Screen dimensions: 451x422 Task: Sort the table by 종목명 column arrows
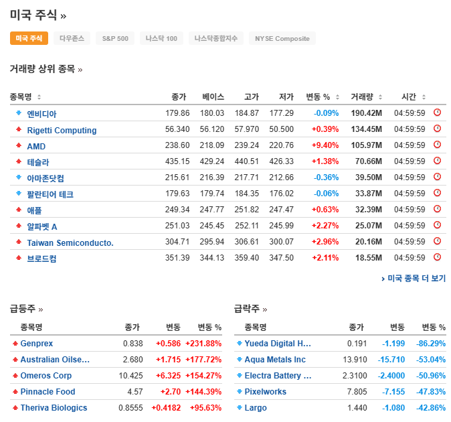39,97
